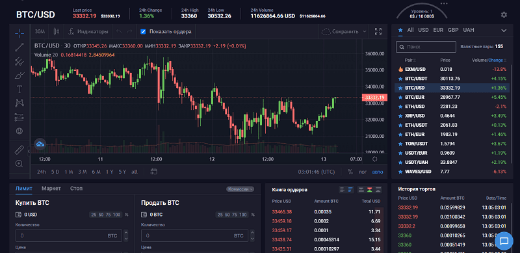Select the USD currency filter tab
Image resolution: width=520 pixels, height=253 pixels.
pos(423,30)
